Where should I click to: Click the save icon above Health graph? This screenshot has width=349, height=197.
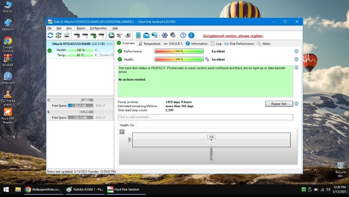[122, 132]
